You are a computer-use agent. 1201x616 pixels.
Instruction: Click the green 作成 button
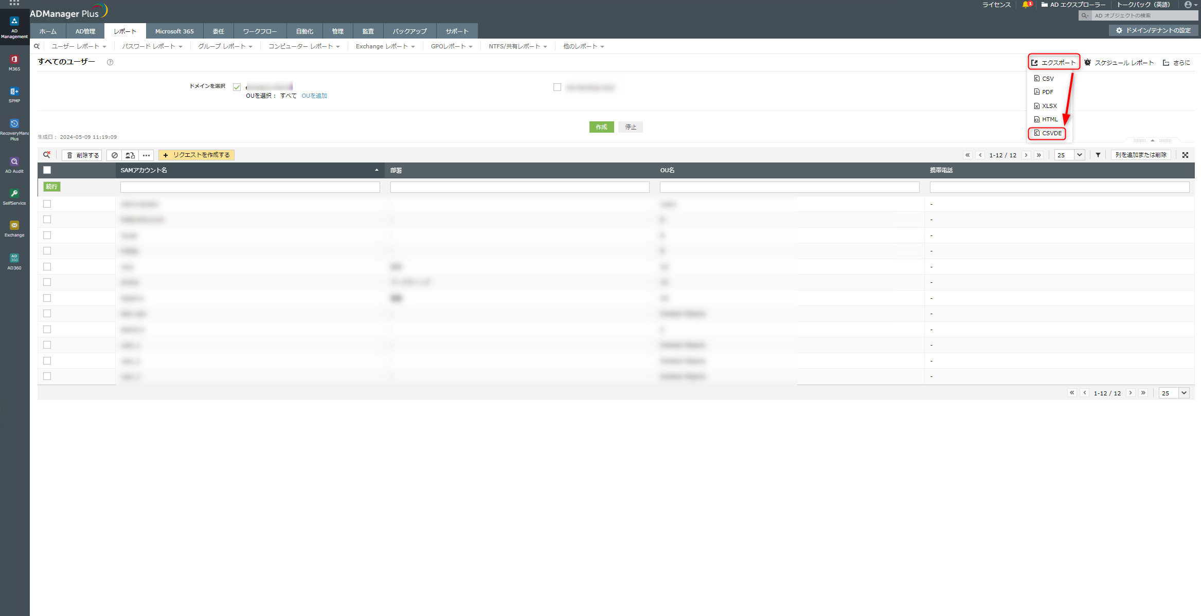pyautogui.click(x=601, y=127)
